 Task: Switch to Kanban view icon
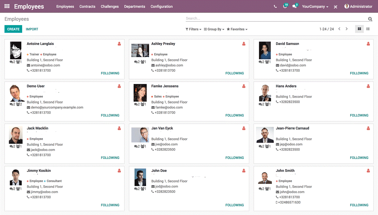[359, 29]
